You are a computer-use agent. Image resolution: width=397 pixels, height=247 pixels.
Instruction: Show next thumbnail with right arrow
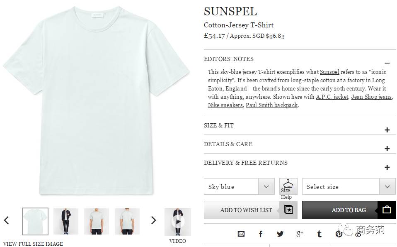point(153,220)
